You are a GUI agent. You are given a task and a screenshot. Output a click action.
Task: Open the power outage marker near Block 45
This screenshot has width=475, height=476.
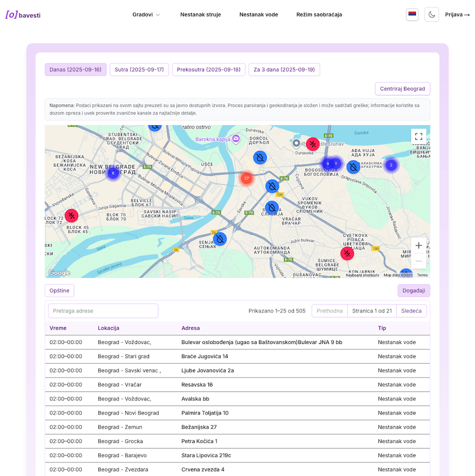pos(71,216)
